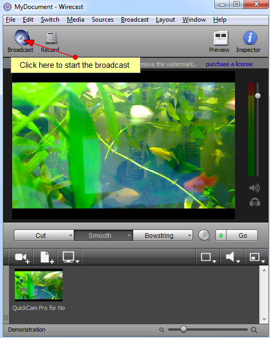The width and height of the screenshot is (270, 338).
Task: Toggle auto-live green dot beside Go
Action: pyautogui.click(x=221, y=235)
